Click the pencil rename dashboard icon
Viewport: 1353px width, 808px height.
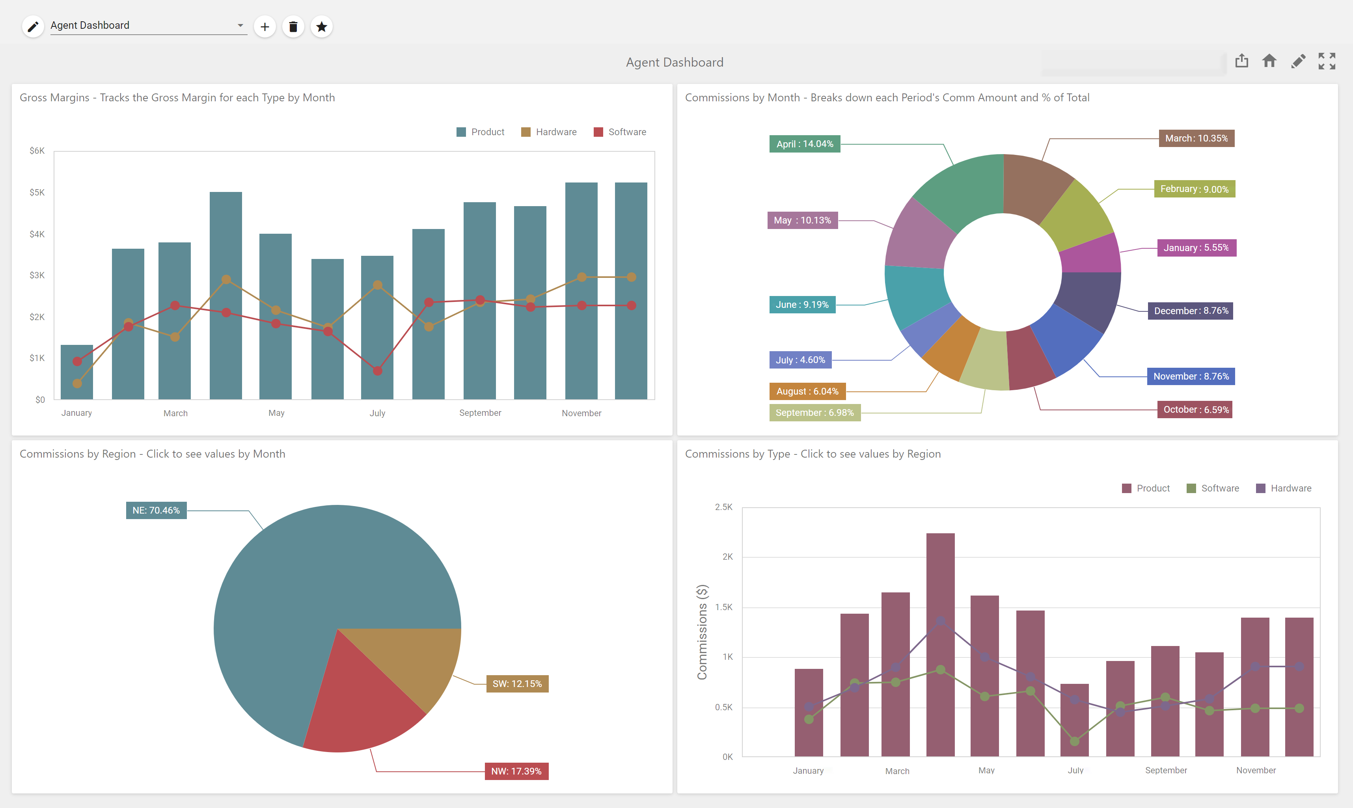pyautogui.click(x=33, y=26)
